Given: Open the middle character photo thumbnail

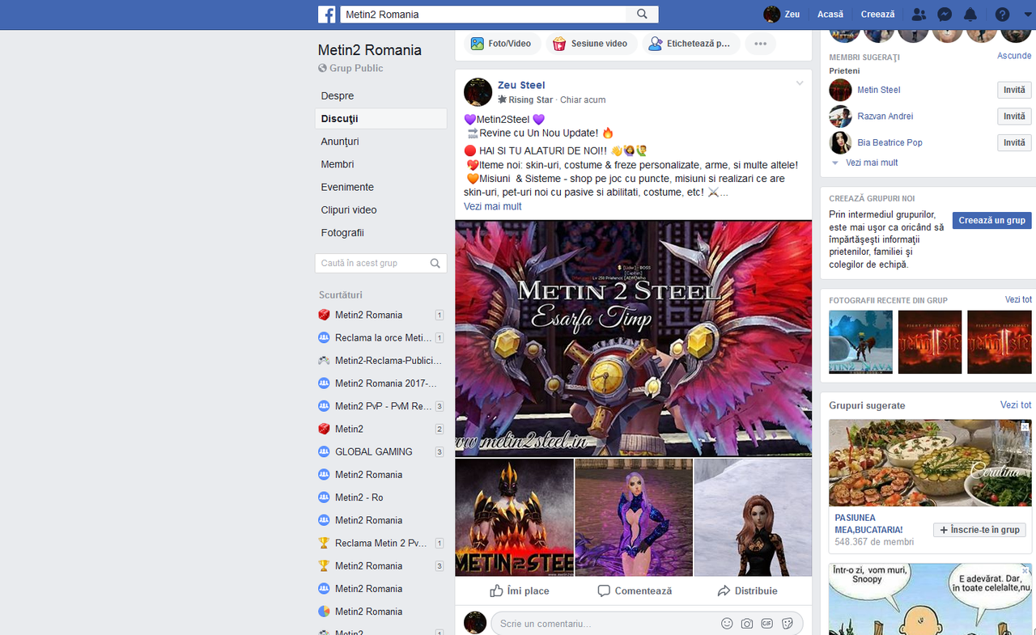Looking at the screenshot, I should click(x=633, y=516).
